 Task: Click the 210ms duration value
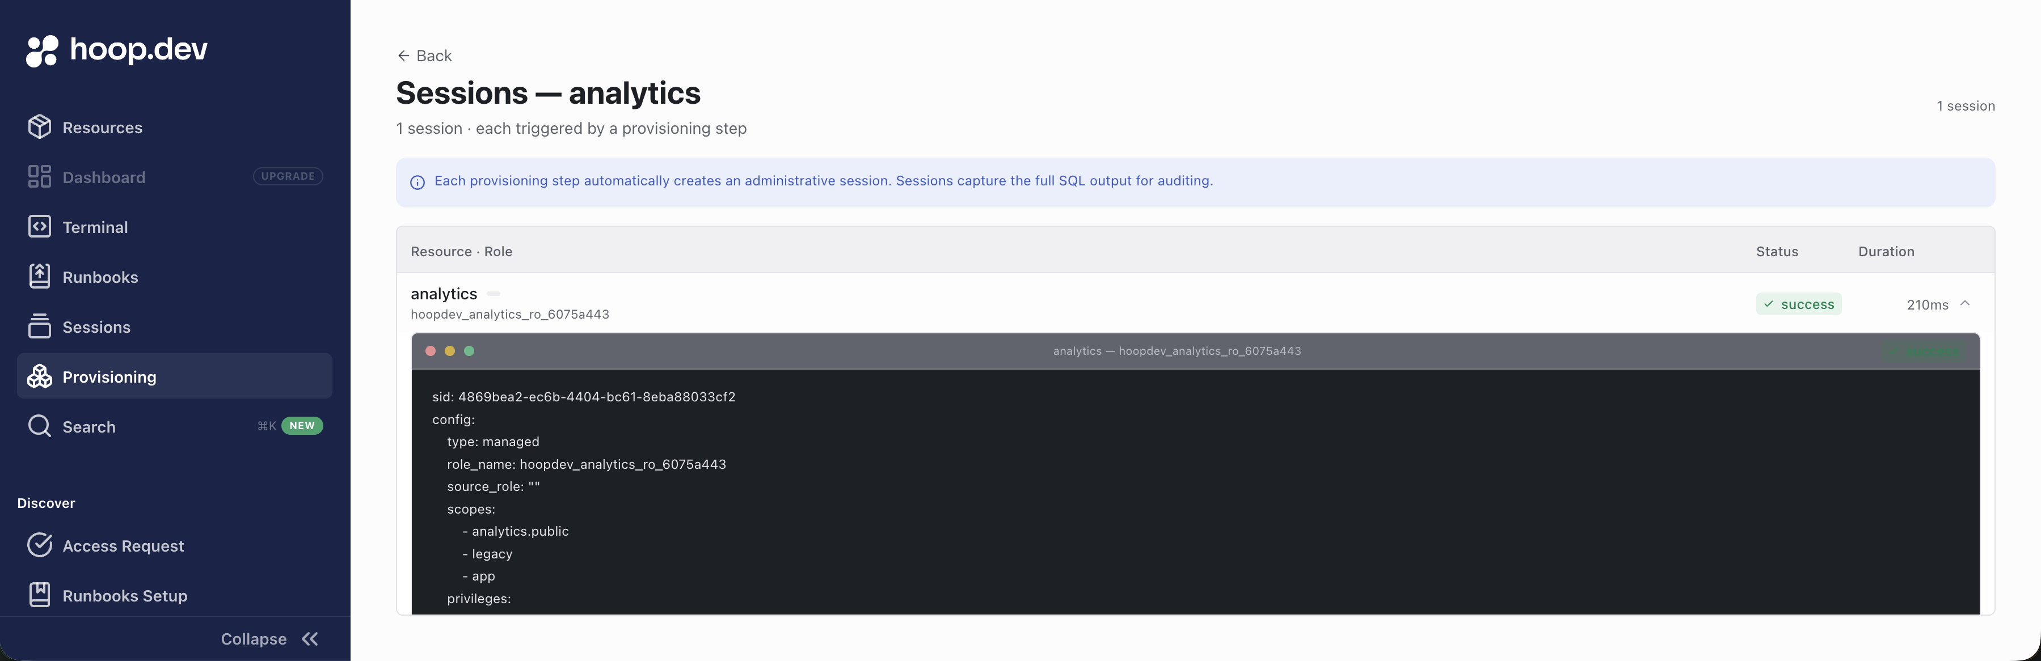pos(1927,305)
